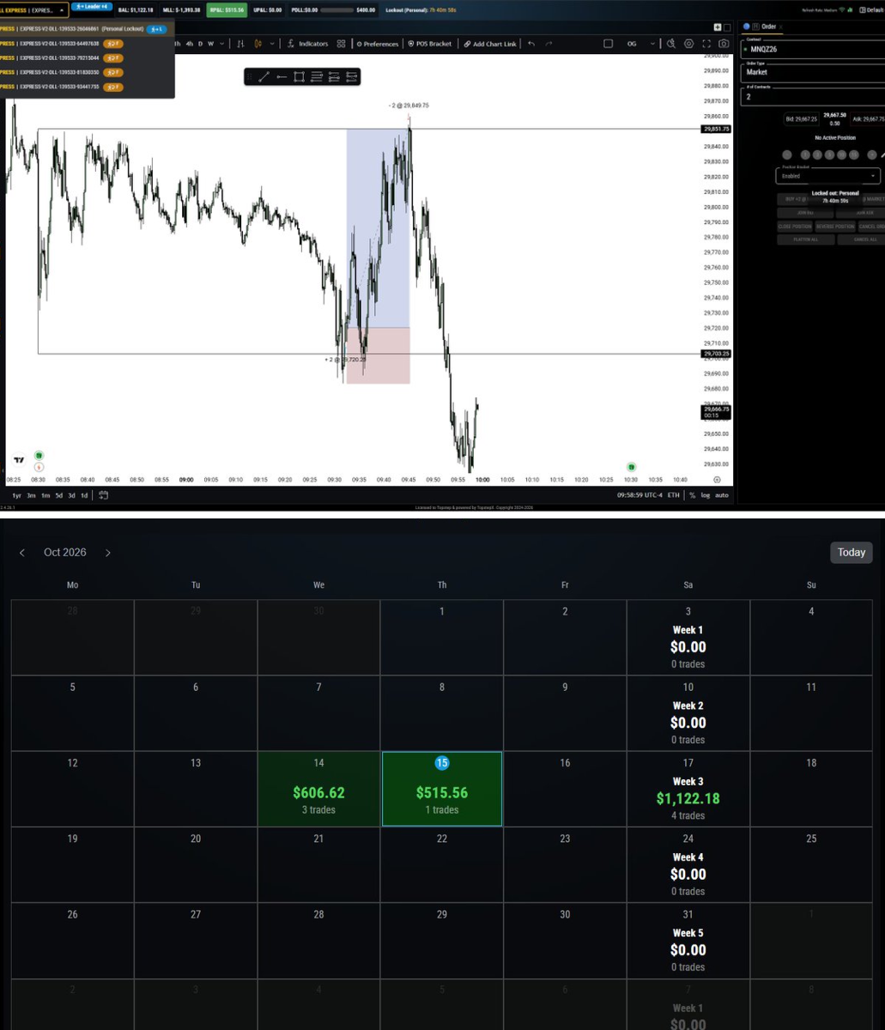Go to the previous month in the calendar
The width and height of the screenshot is (885, 1030).
pos(22,553)
